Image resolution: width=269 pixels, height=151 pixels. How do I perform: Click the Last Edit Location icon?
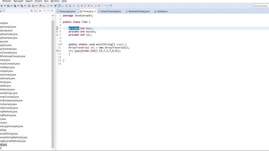pyautogui.click(x=92, y=6)
